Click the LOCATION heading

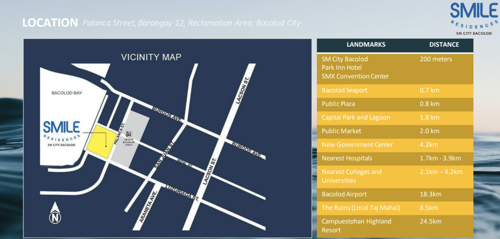click(x=50, y=23)
